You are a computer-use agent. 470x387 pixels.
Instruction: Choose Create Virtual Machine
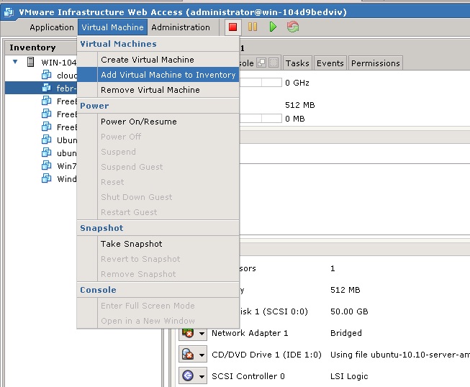158,60
